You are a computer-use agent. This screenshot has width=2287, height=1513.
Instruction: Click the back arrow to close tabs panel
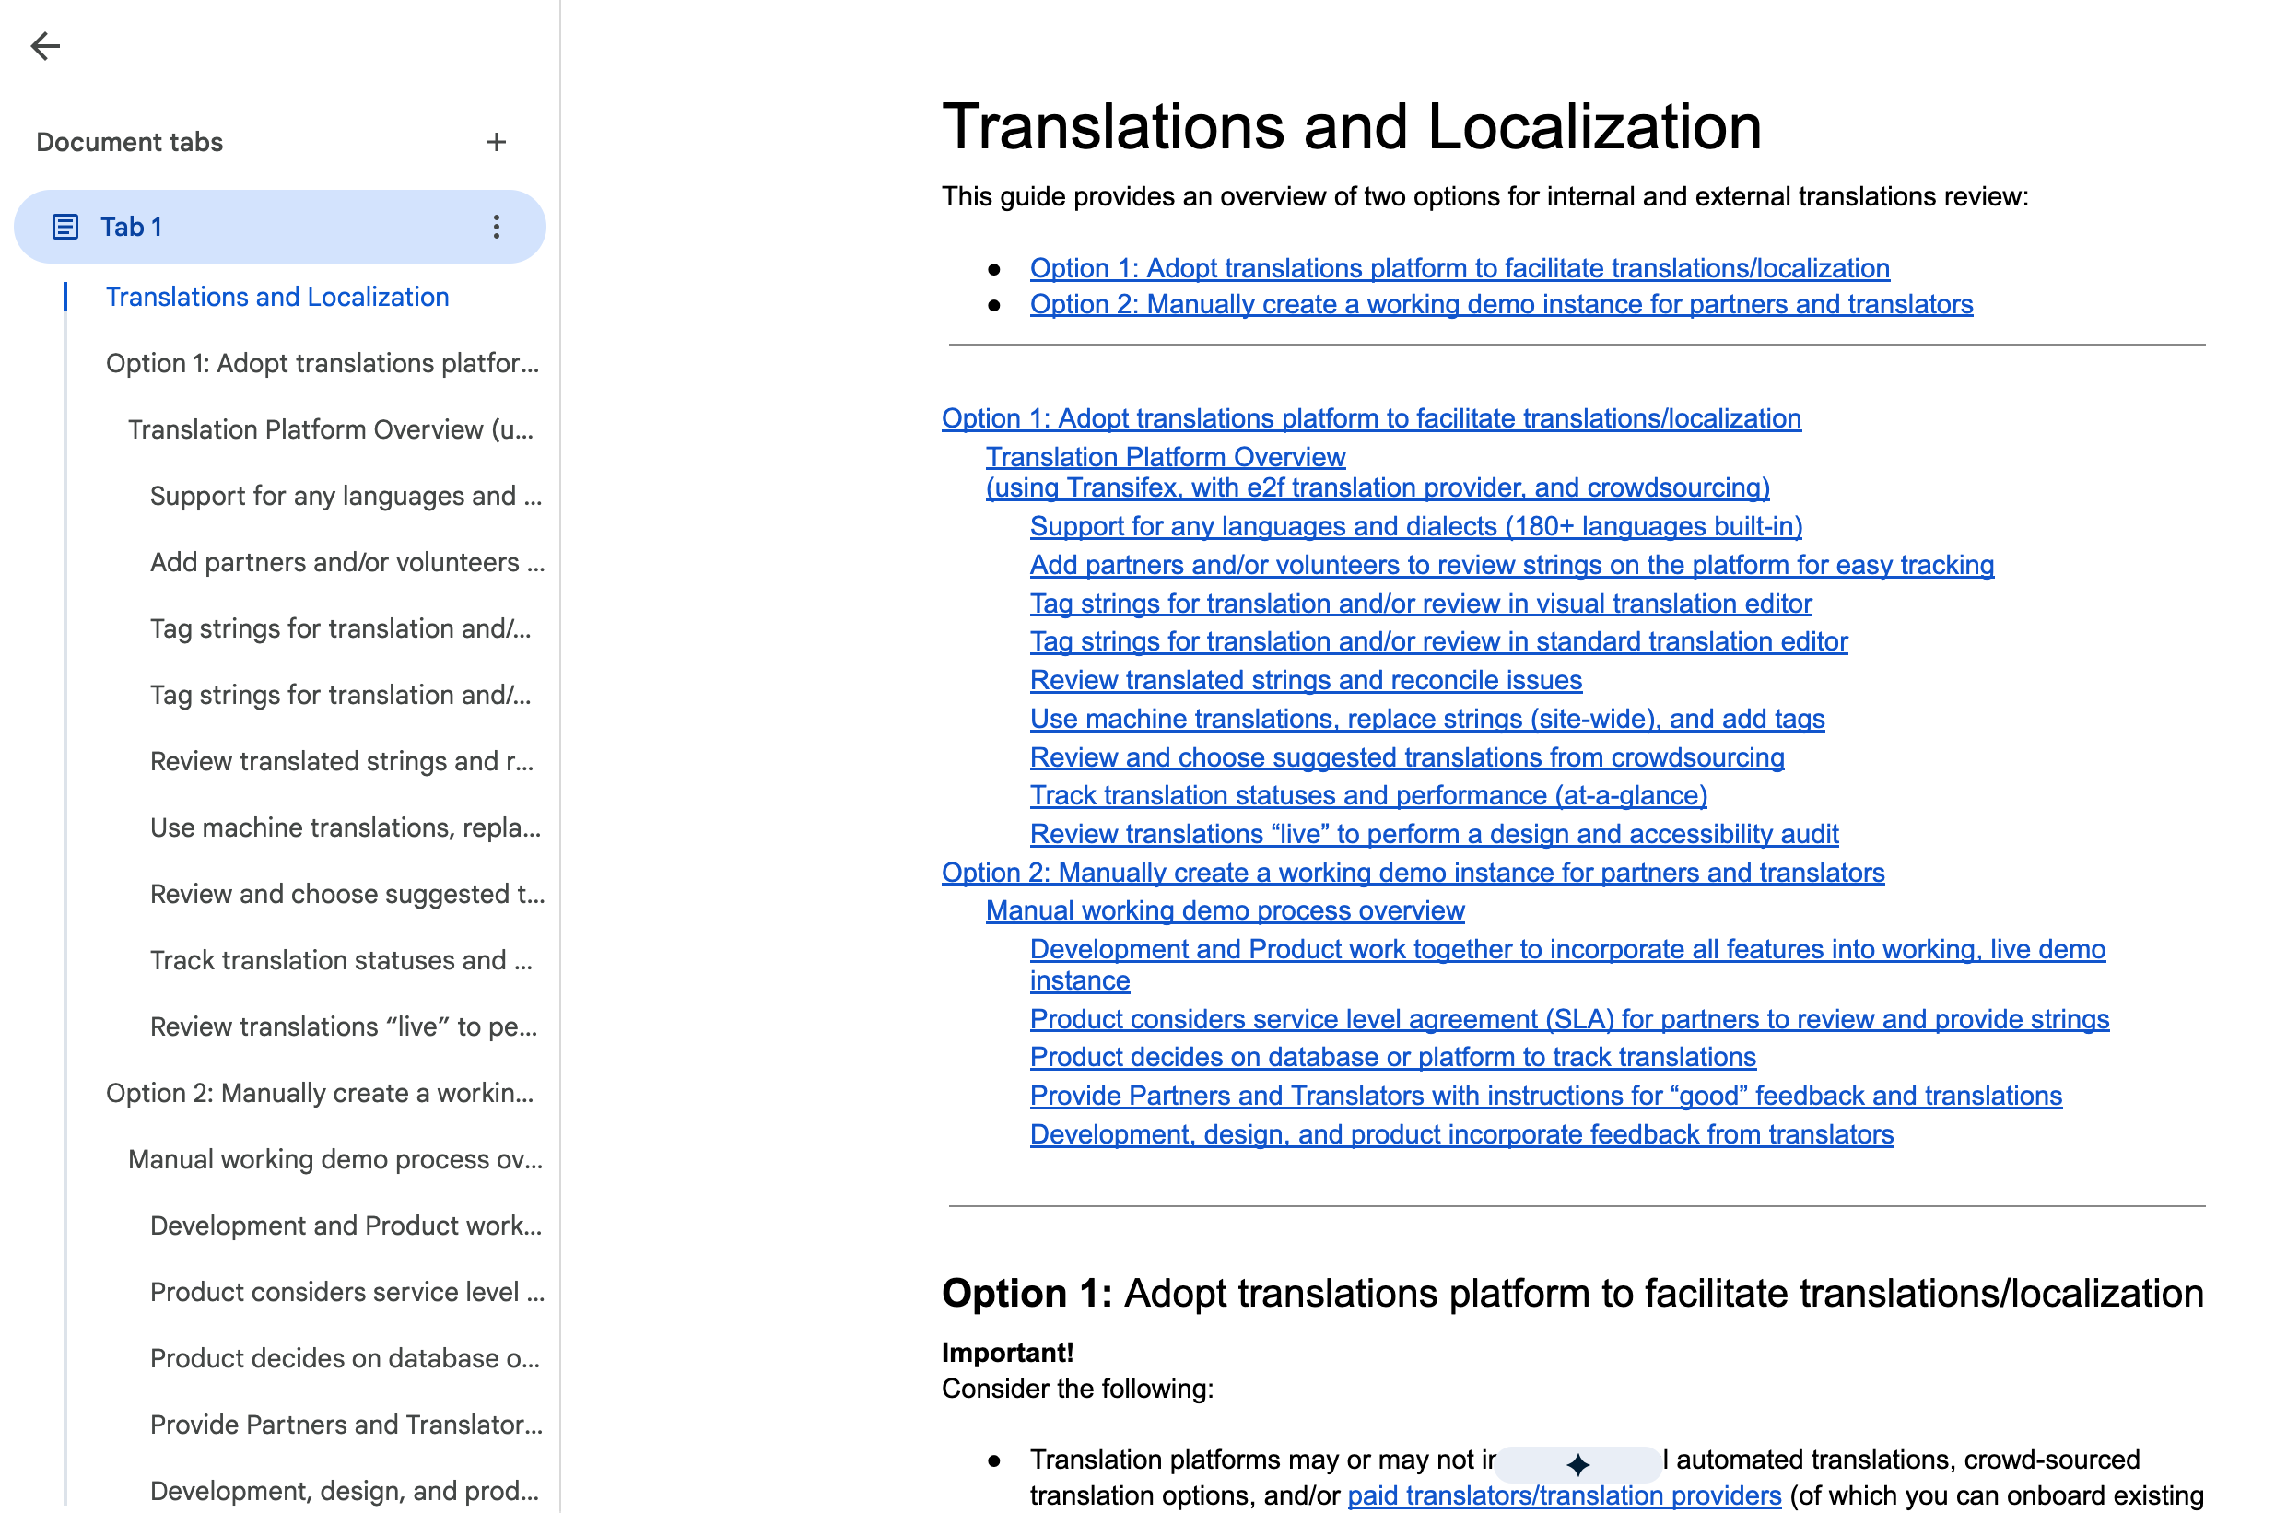(44, 45)
